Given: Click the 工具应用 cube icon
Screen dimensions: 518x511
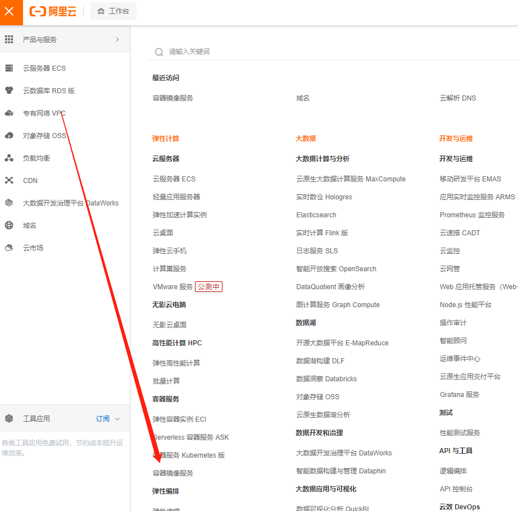Looking at the screenshot, I should point(9,418).
